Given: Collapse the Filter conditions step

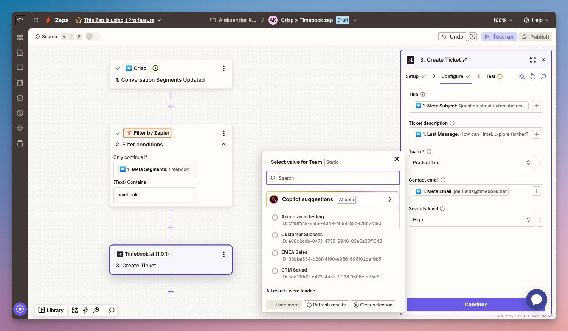Looking at the screenshot, I should click(223, 145).
